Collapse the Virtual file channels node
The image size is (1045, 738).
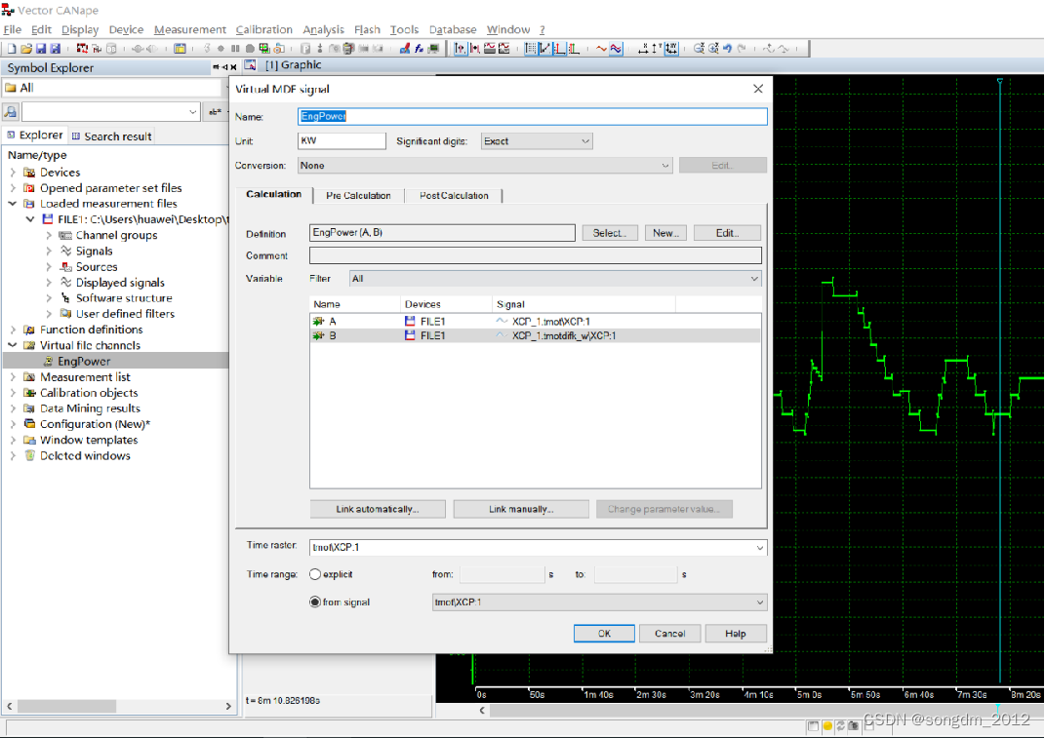[x=13, y=345]
